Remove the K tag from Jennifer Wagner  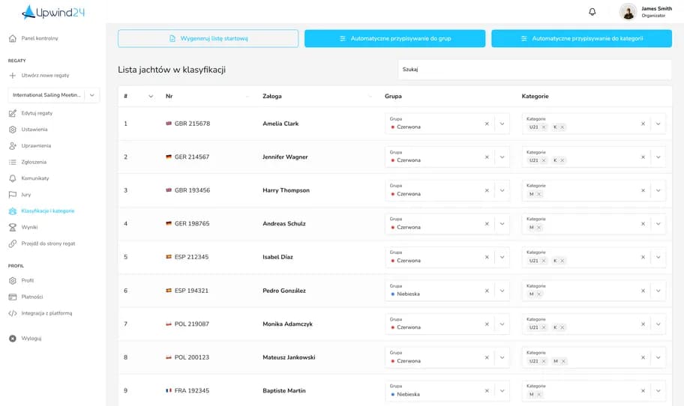562,160
